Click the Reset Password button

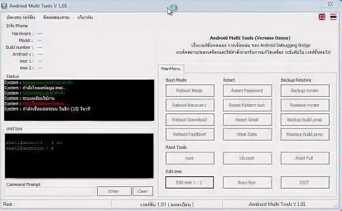(x=247, y=91)
